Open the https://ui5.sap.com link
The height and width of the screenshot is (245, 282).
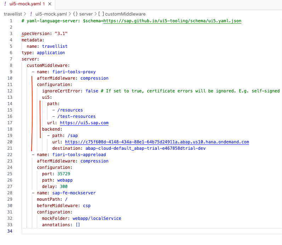(84, 123)
